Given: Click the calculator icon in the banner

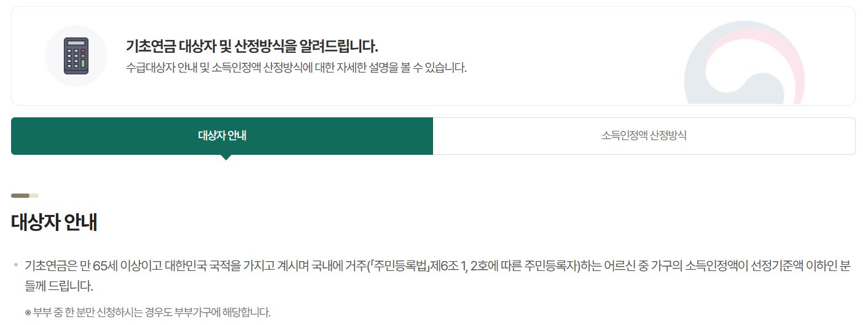Looking at the screenshot, I should [x=76, y=56].
